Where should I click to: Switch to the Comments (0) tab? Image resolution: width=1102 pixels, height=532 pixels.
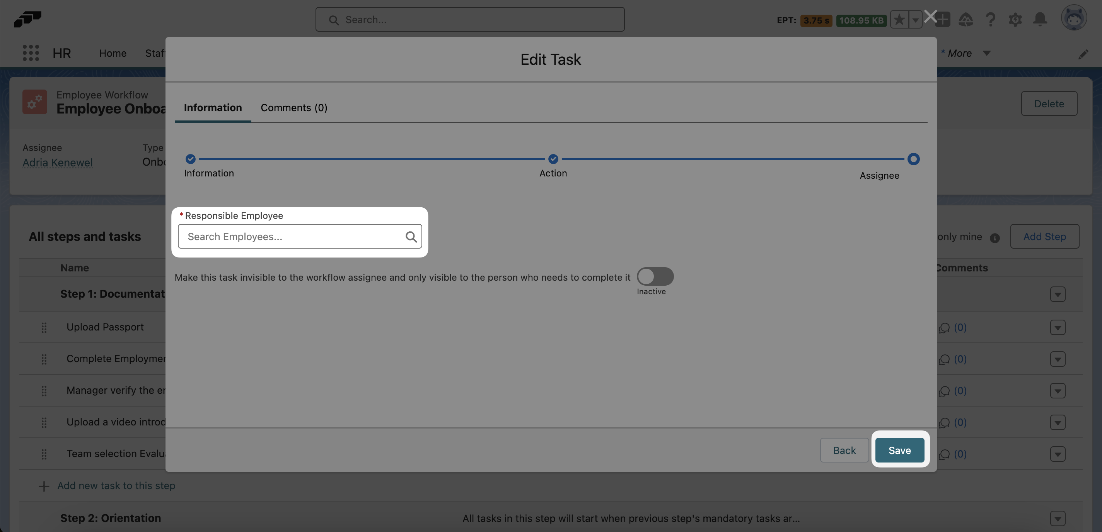(293, 108)
